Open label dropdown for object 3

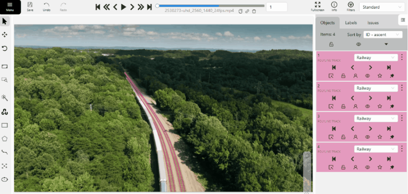pos(376,119)
